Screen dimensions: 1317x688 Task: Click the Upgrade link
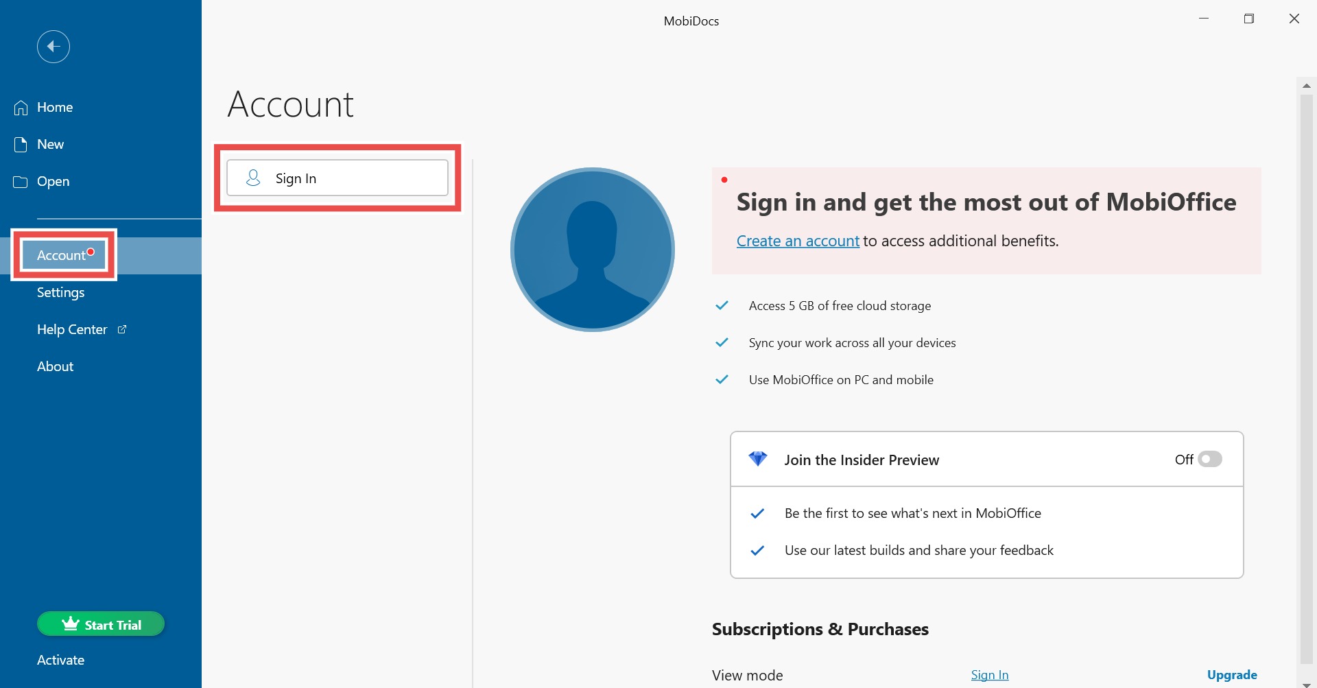click(x=1232, y=675)
